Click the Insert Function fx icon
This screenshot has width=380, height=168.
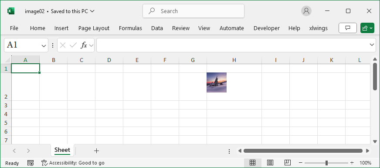(84, 45)
